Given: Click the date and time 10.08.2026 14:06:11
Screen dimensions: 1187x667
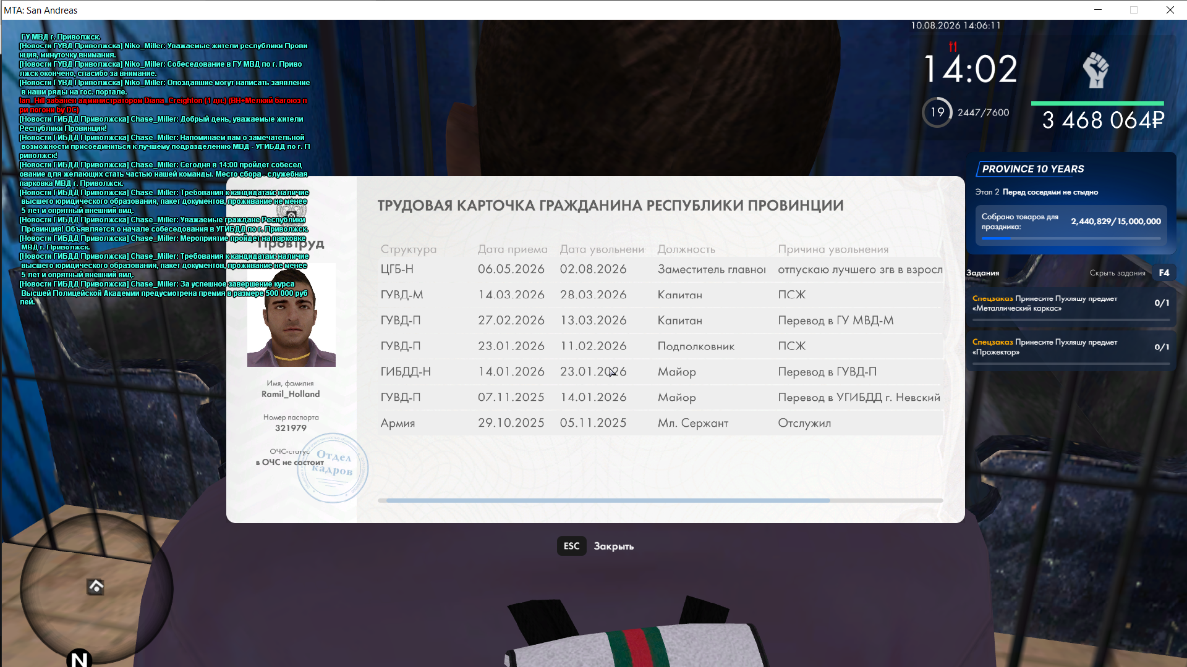Looking at the screenshot, I should point(956,25).
